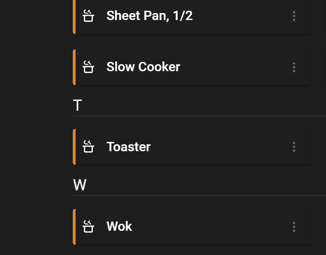Click the T section header
Image resolution: width=326 pixels, height=255 pixels.
tap(77, 105)
